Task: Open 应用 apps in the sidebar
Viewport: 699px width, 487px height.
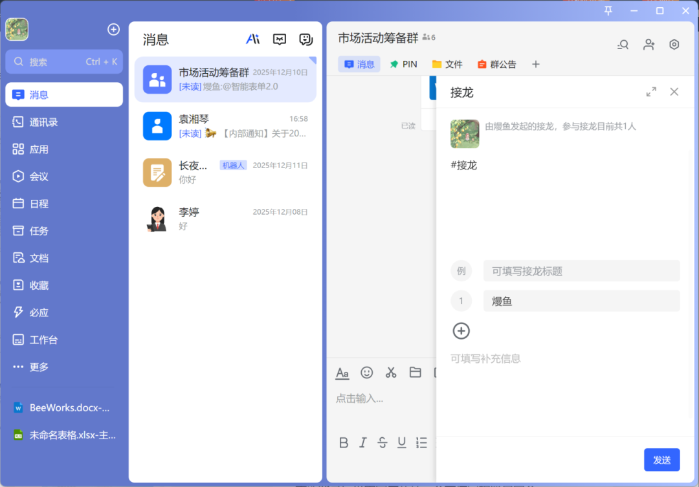Action: click(64, 149)
